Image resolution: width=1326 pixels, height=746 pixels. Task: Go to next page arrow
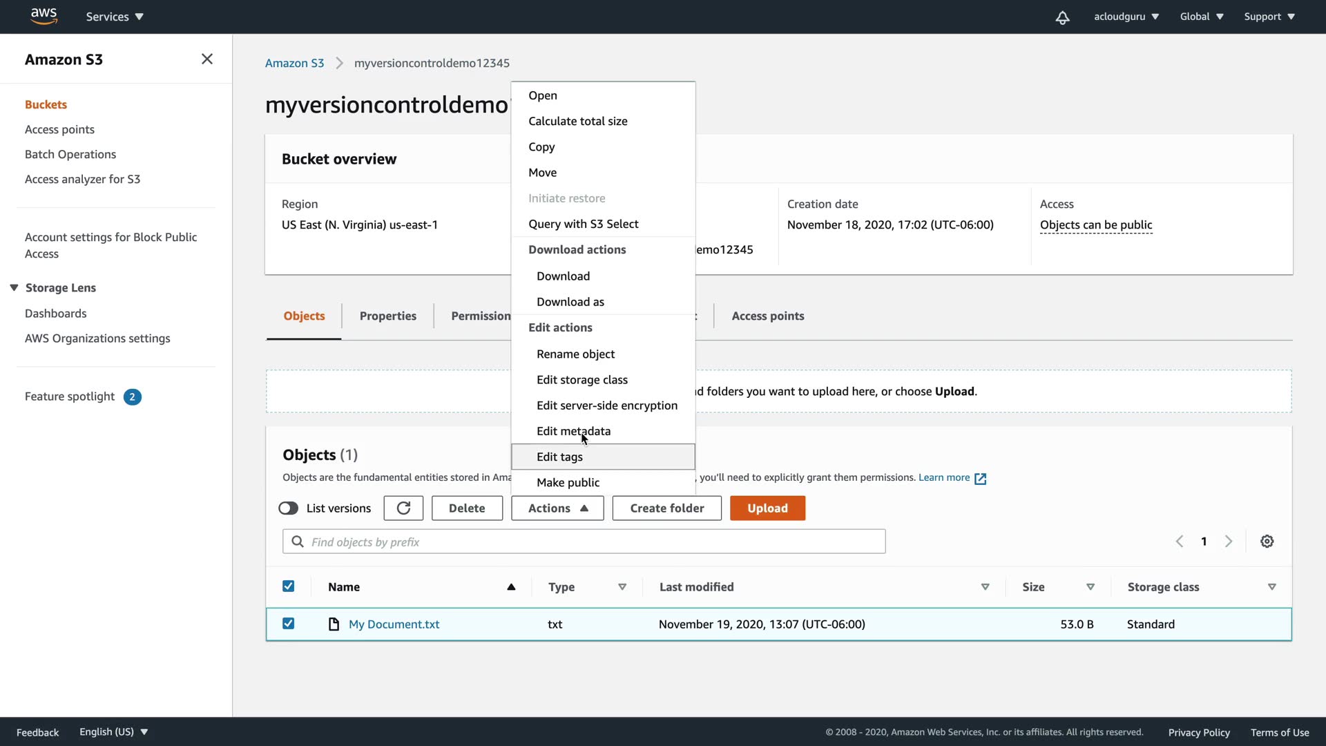click(1228, 542)
